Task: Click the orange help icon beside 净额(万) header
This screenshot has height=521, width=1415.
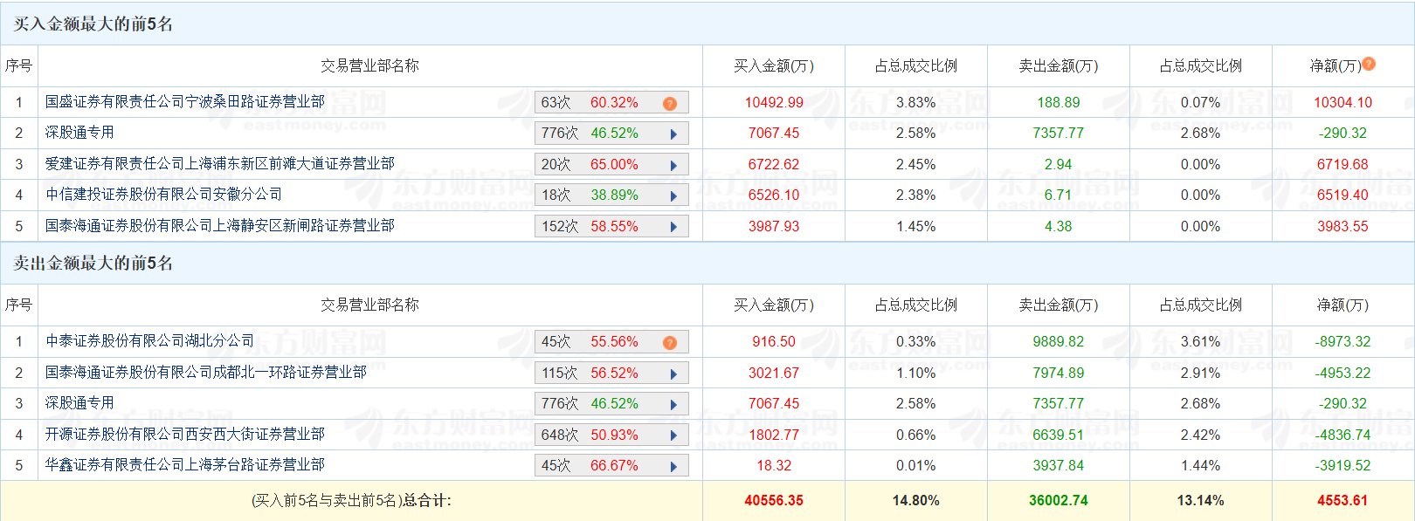Action: coord(1369,64)
